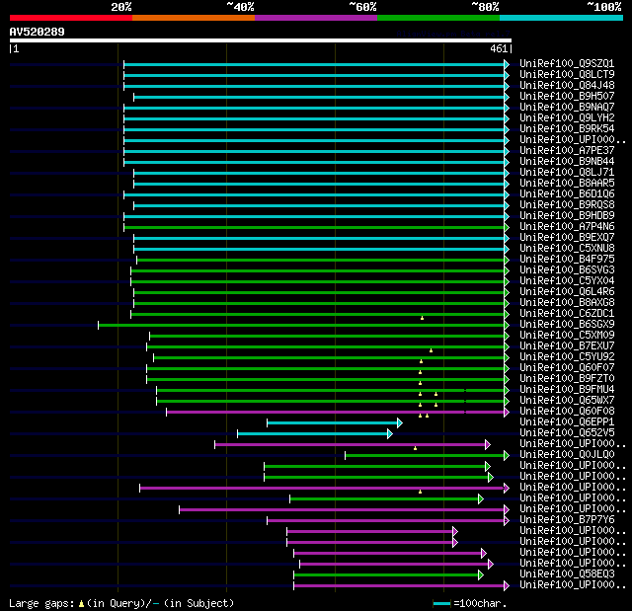Click the cyan alignment bar for B9EXQ7
This screenshot has height=611, width=632.
tap(319, 239)
